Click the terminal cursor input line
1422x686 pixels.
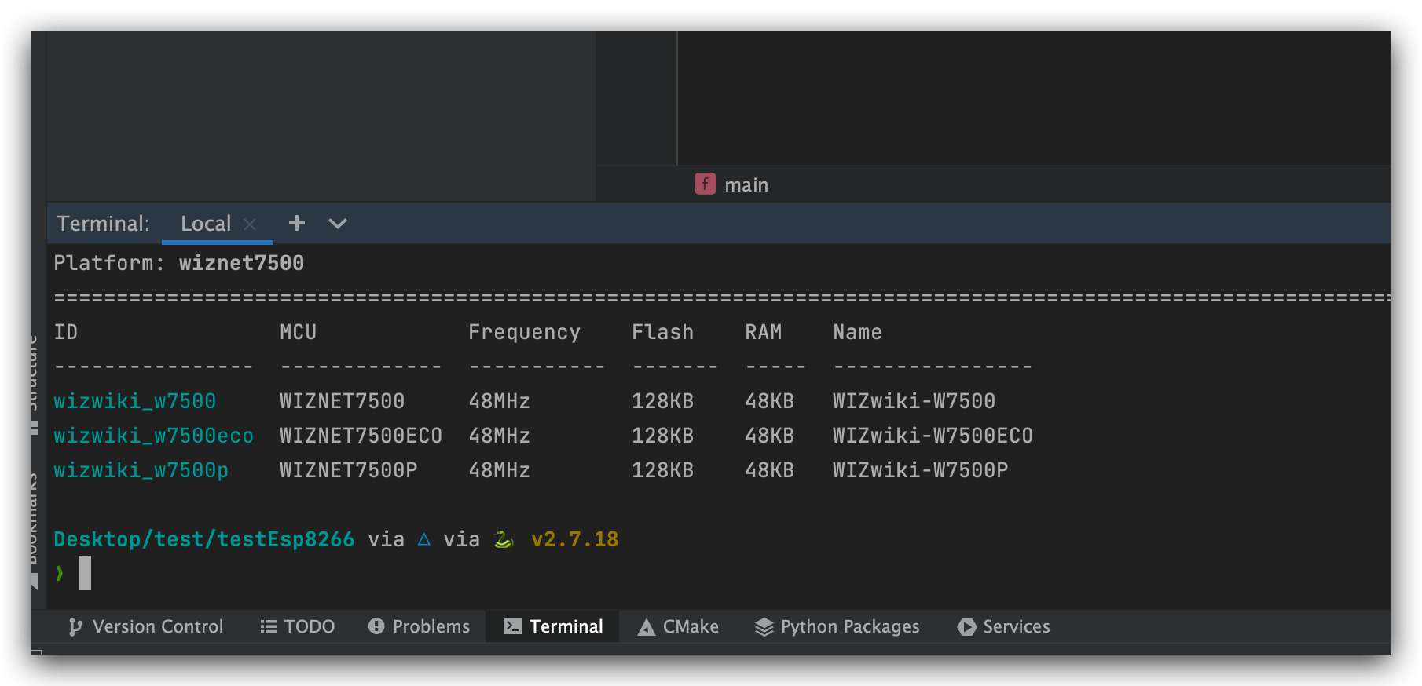(x=85, y=573)
